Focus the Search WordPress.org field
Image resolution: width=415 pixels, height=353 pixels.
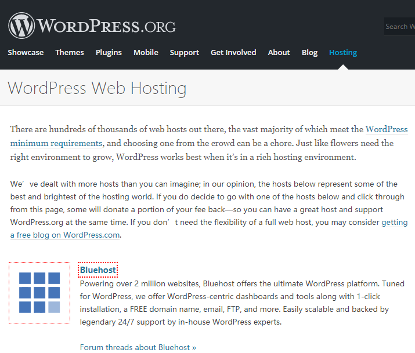tap(400, 27)
